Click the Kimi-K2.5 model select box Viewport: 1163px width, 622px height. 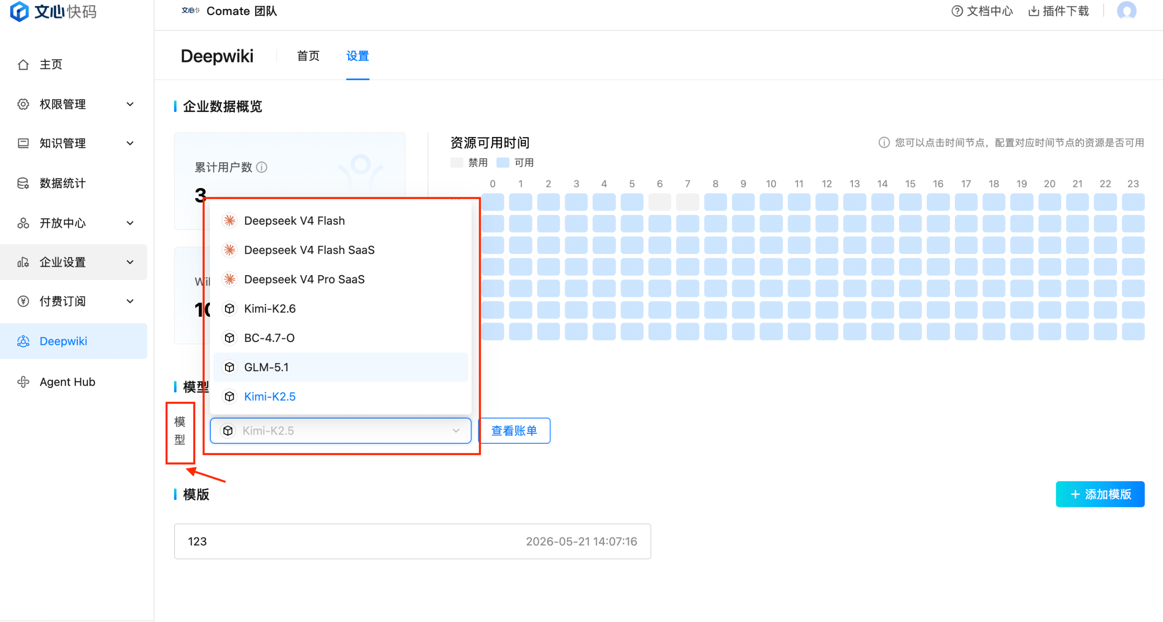tap(341, 431)
